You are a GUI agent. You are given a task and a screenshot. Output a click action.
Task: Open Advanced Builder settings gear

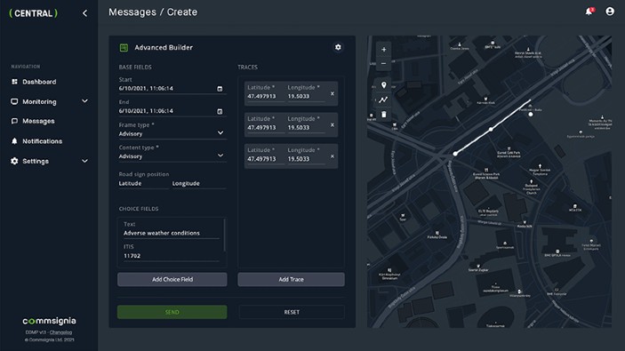(x=338, y=47)
